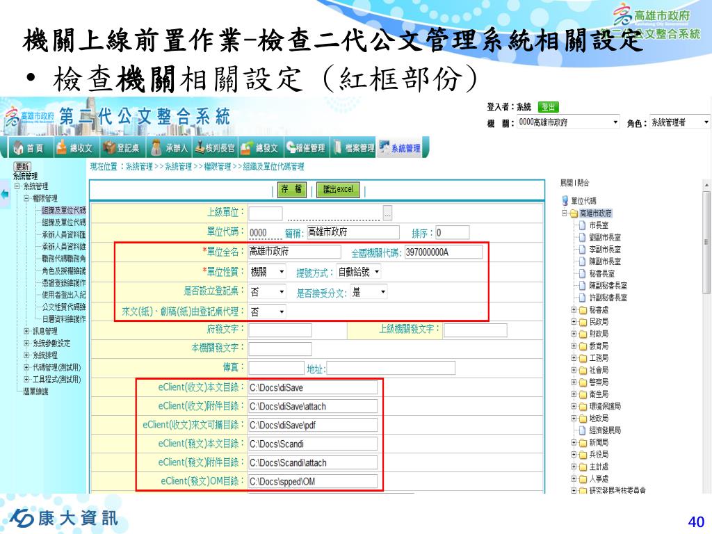
Task: Collapse the 權限管理 node
Action: pyautogui.click(x=26, y=198)
